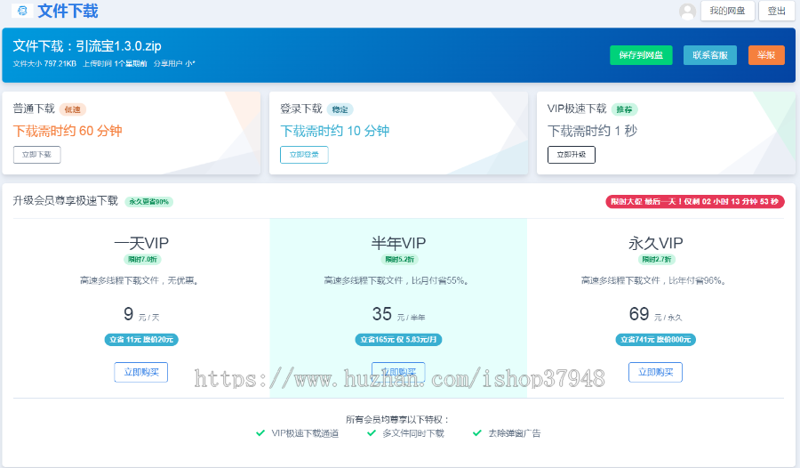Image resolution: width=800 pixels, height=468 pixels.
Task: Click the 稳定 badge next to 登录下载
Action: (340, 109)
